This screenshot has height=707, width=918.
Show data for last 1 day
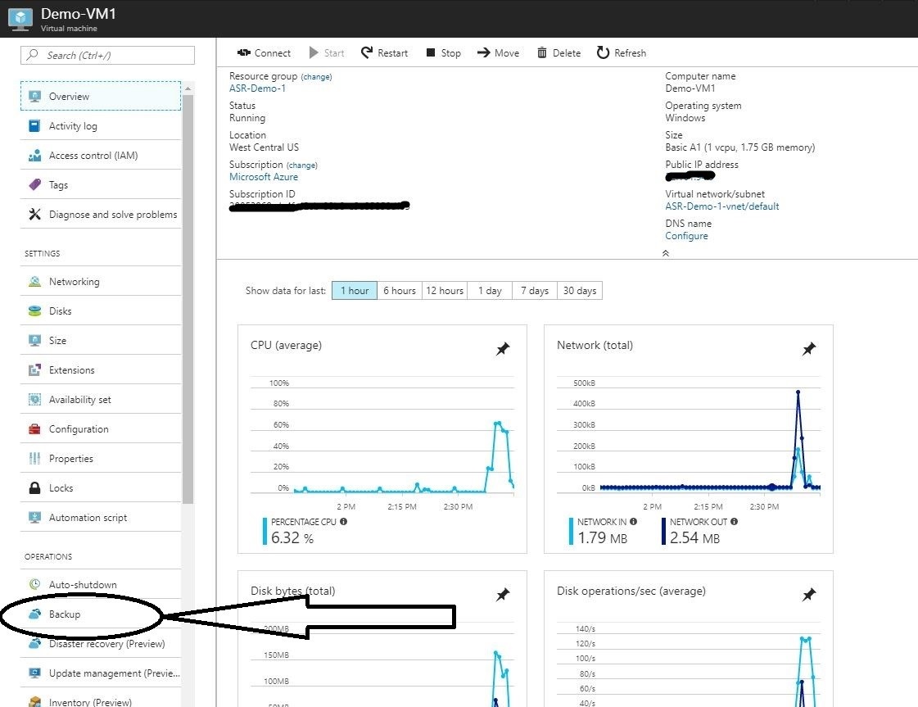point(489,290)
